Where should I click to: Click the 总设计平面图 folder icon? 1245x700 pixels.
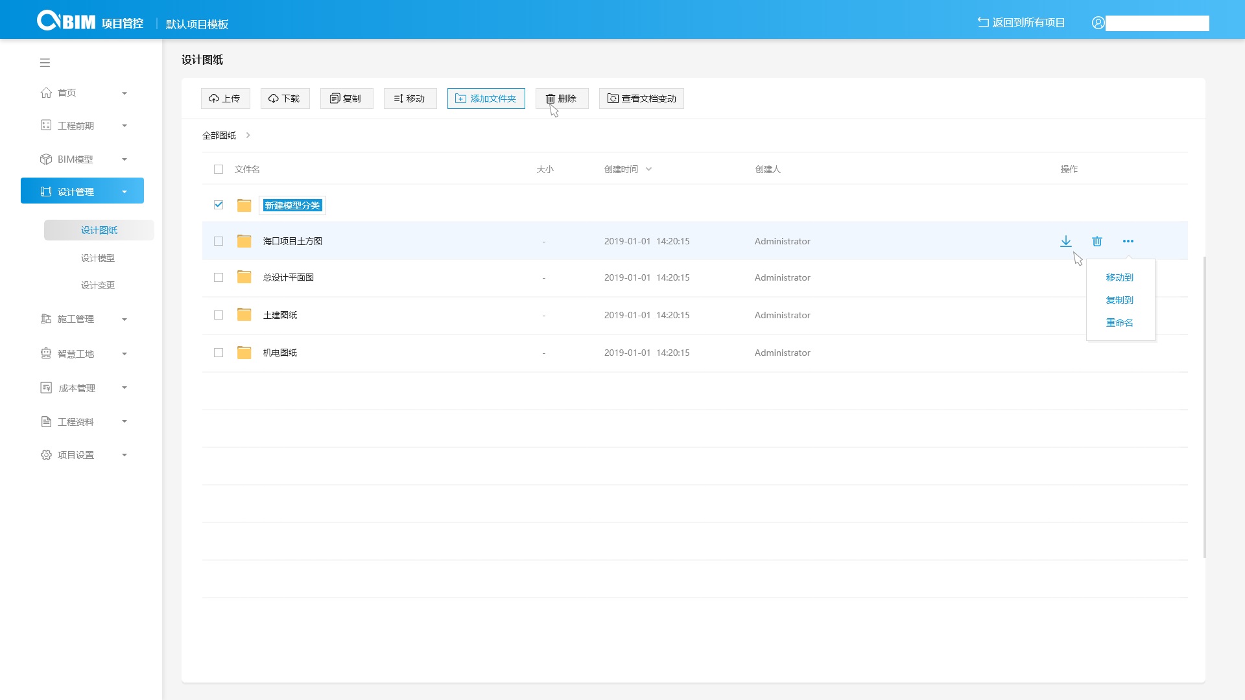point(244,277)
